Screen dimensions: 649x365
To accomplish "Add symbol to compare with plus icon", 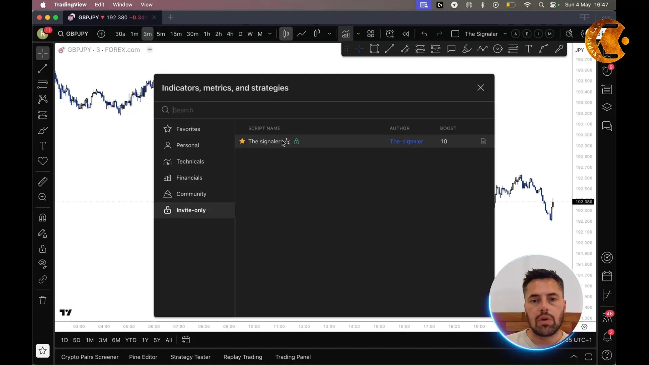I will point(101,34).
